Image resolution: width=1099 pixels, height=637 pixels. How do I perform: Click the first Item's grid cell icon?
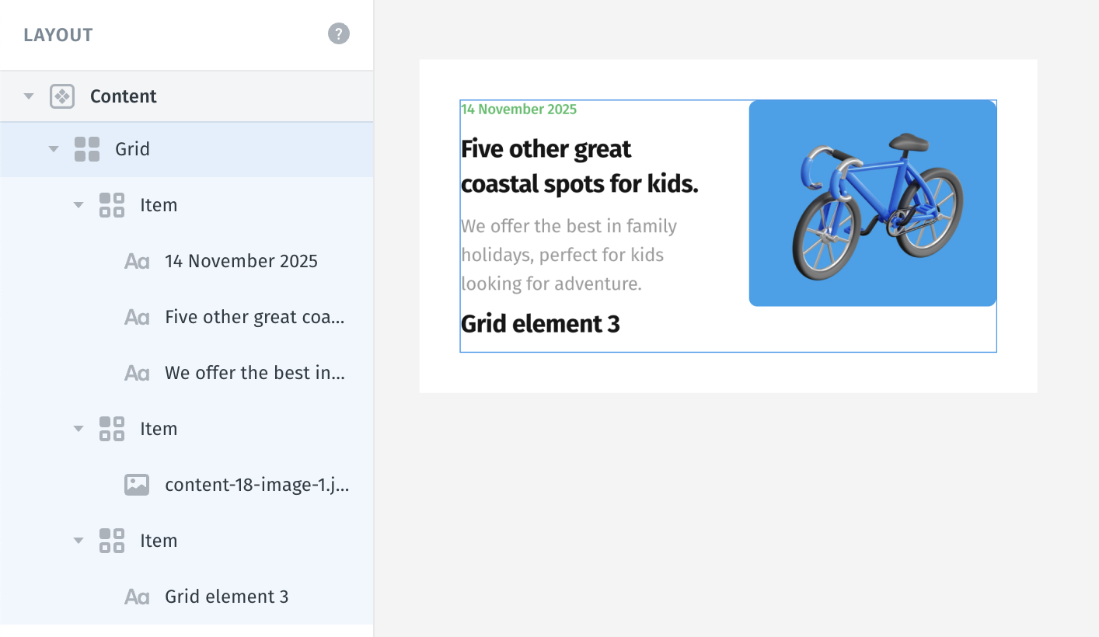click(112, 205)
